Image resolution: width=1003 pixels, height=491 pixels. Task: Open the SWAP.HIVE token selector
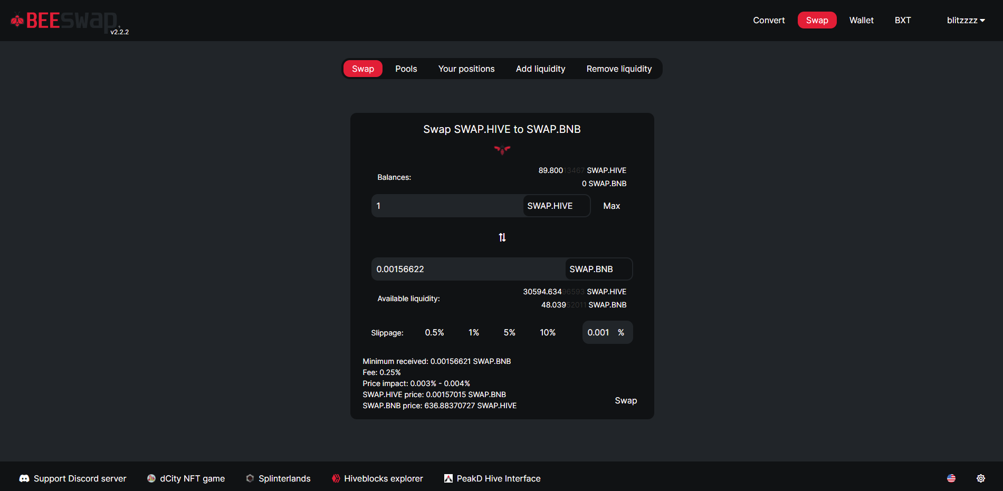click(x=557, y=206)
